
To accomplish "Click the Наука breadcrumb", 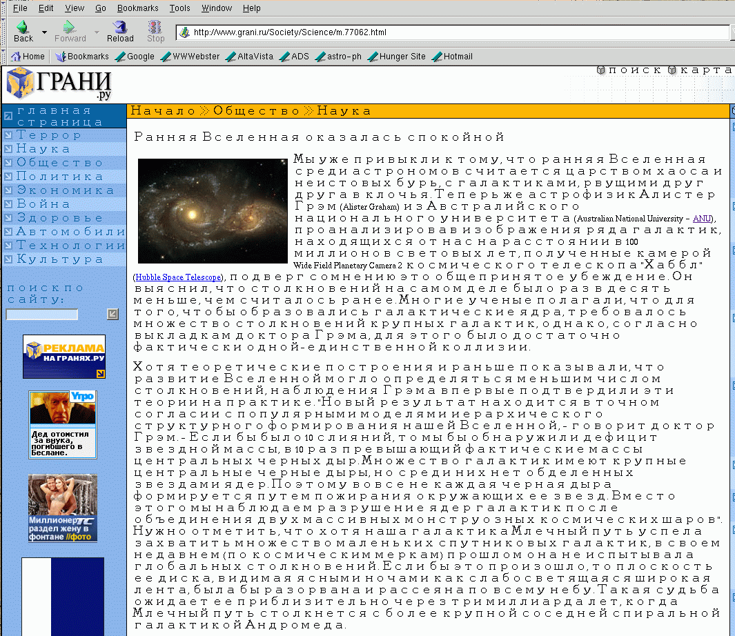I will click(344, 110).
